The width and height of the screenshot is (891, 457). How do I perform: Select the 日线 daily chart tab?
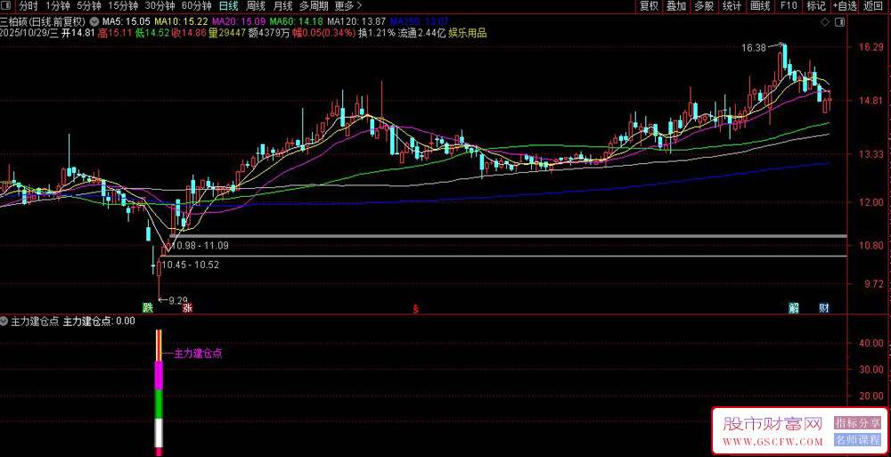click(228, 6)
